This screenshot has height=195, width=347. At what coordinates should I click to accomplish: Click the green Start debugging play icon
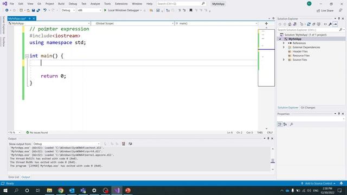105,10
